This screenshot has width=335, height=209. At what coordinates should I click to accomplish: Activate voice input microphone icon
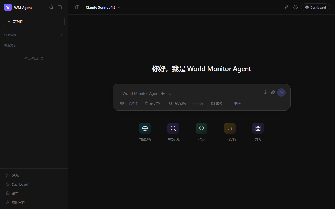pyautogui.click(x=265, y=92)
